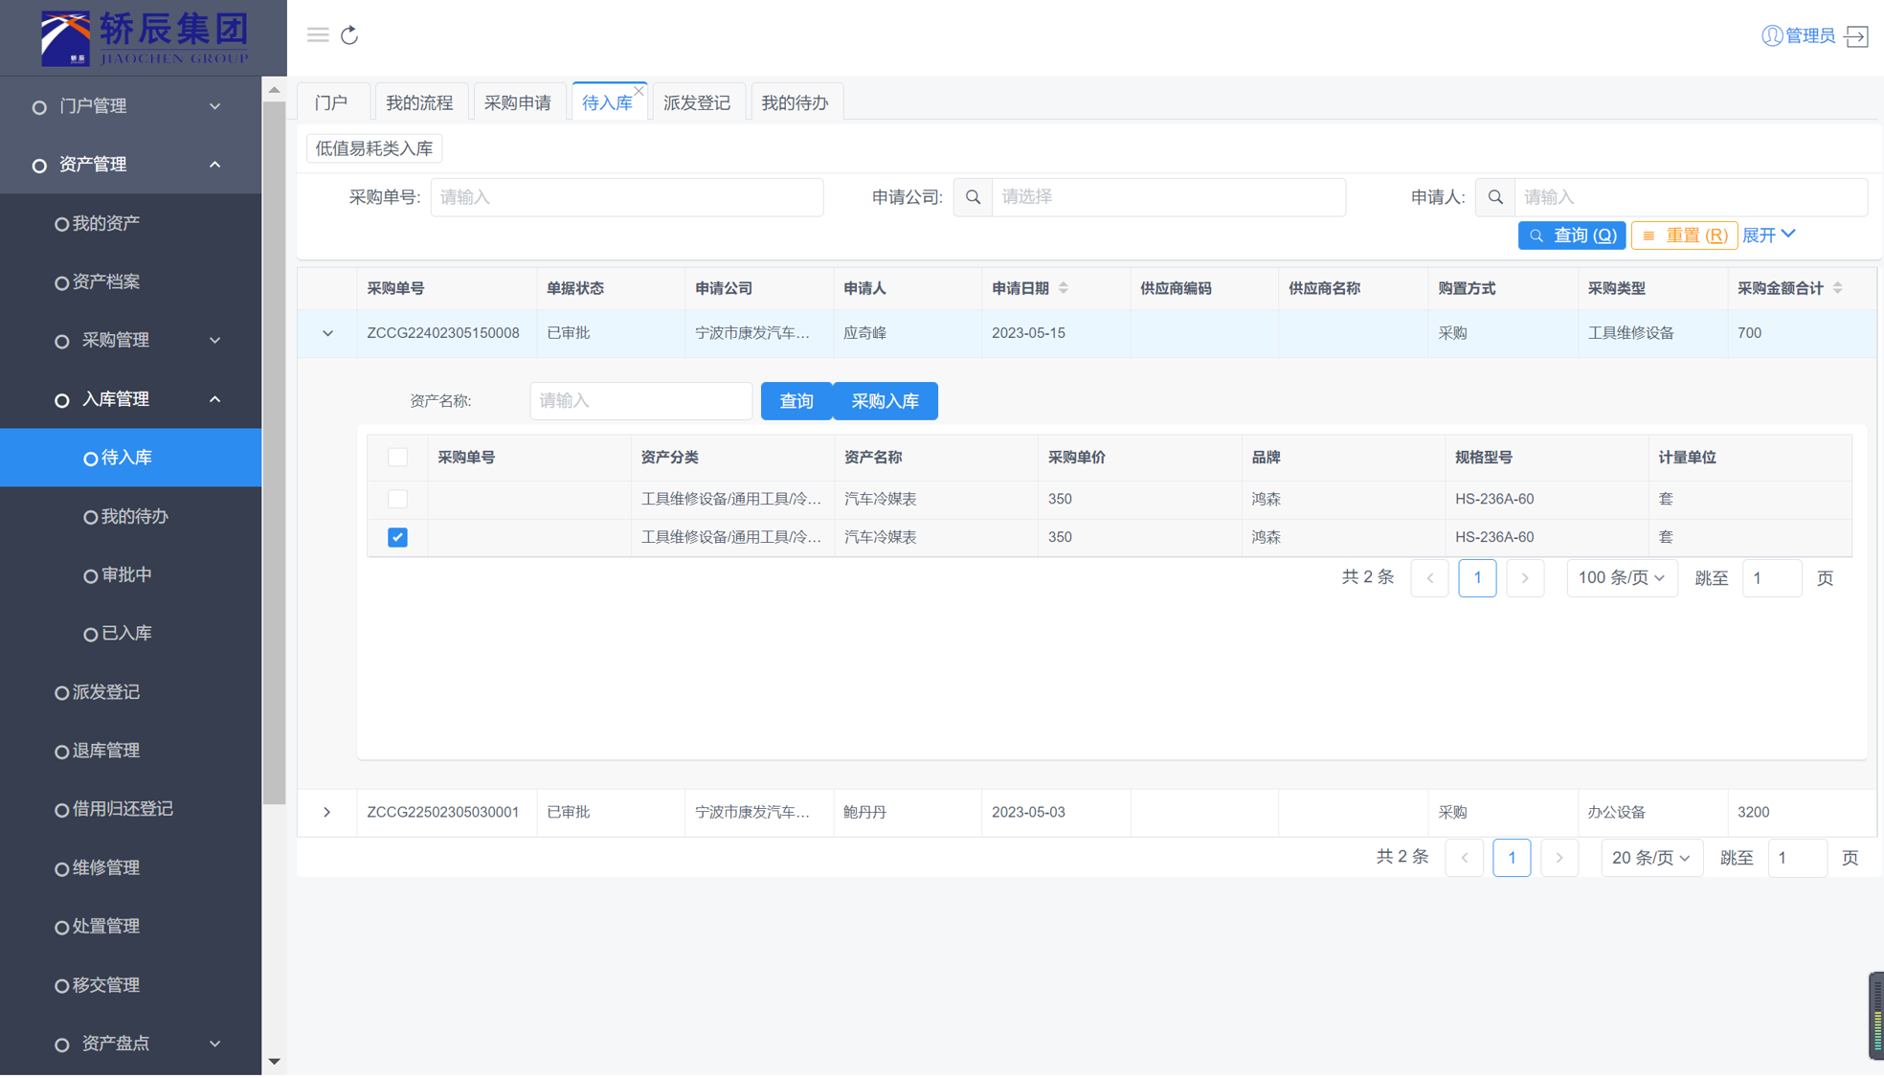Open the 100 条/页 page size dropdown
This screenshot has height=1078, width=1884.
tap(1621, 578)
